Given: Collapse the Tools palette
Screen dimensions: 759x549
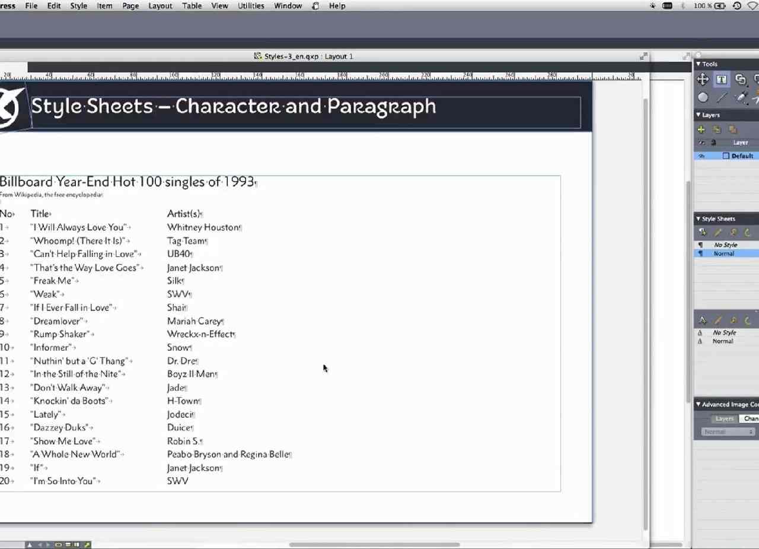Looking at the screenshot, I should pos(699,64).
